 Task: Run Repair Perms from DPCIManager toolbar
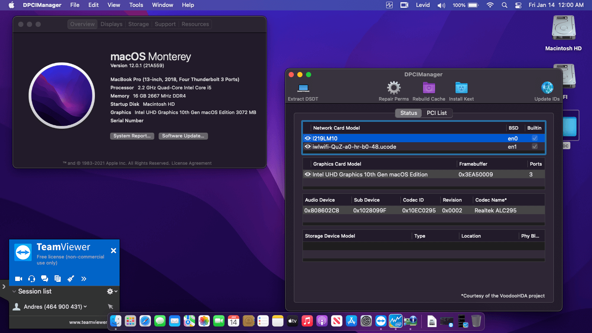[x=394, y=88]
